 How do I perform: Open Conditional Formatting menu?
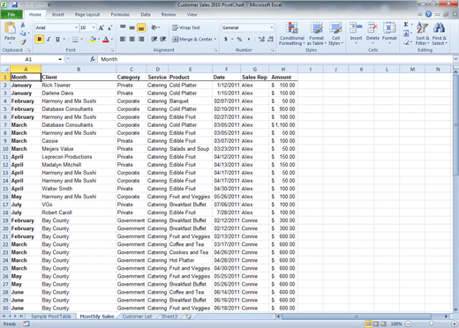[x=292, y=34]
